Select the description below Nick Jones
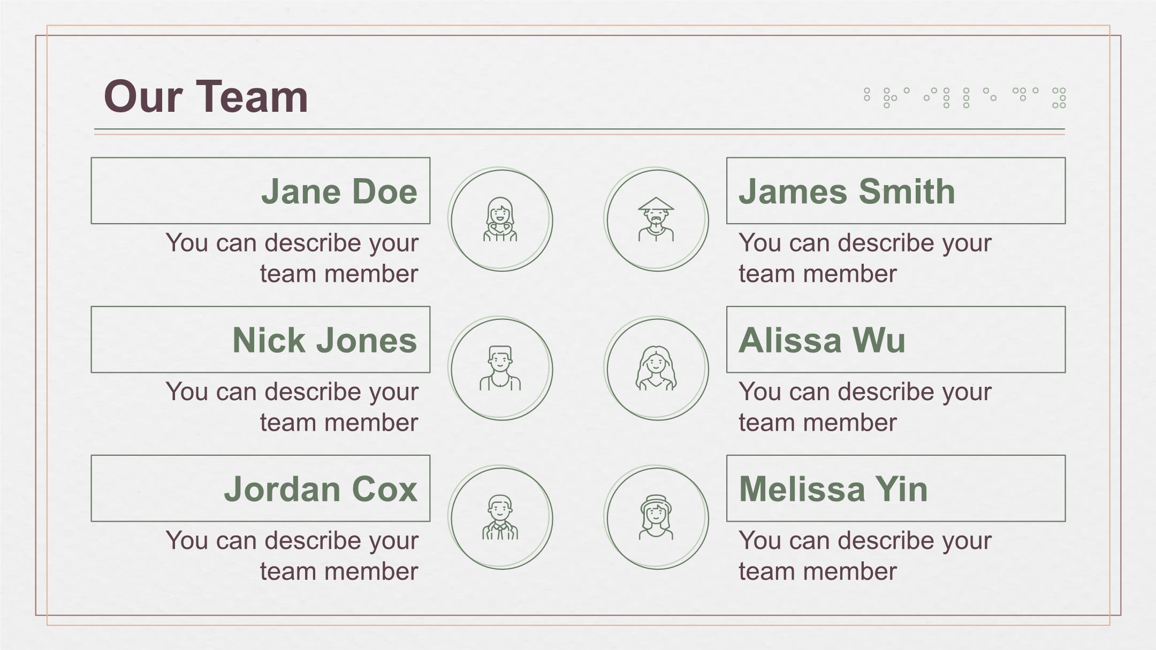1156x650 pixels. click(x=292, y=407)
